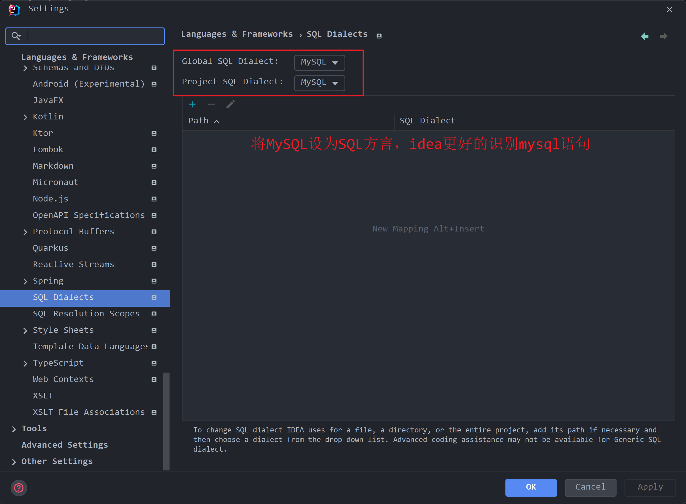Image resolution: width=686 pixels, height=504 pixels.
Task: Expand the Tools settings section
Action: [14, 429]
